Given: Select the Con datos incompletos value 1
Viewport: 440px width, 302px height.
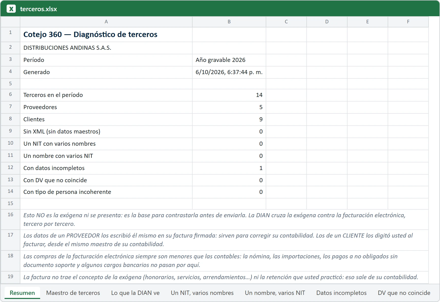Looking at the screenshot, I should [229, 168].
